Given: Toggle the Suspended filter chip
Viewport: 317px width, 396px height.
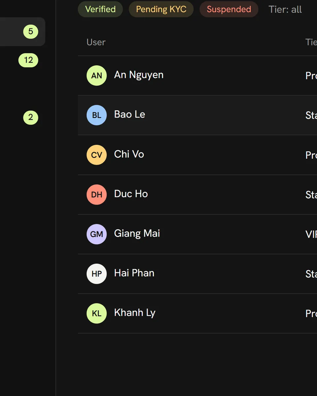Looking at the screenshot, I should pyautogui.click(x=229, y=9).
